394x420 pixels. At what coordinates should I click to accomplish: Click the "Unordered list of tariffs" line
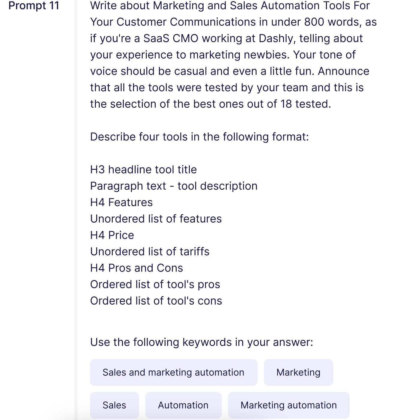[x=150, y=252]
